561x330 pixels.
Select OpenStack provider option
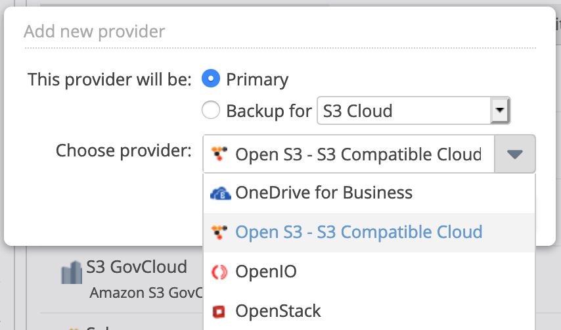[x=278, y=311]
